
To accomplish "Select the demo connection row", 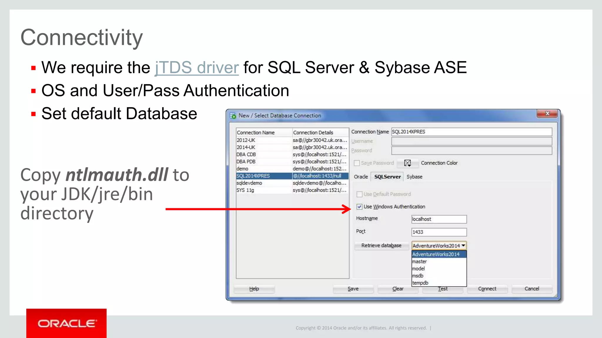I will [292, 169].
